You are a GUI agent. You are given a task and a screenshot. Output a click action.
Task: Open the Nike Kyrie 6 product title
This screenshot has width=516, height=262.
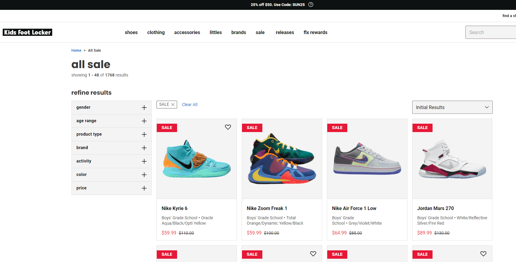click(175, 208)
